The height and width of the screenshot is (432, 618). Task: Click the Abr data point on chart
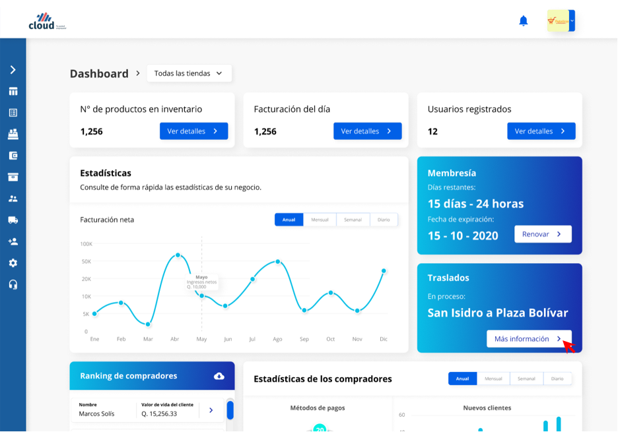(178, 255)
